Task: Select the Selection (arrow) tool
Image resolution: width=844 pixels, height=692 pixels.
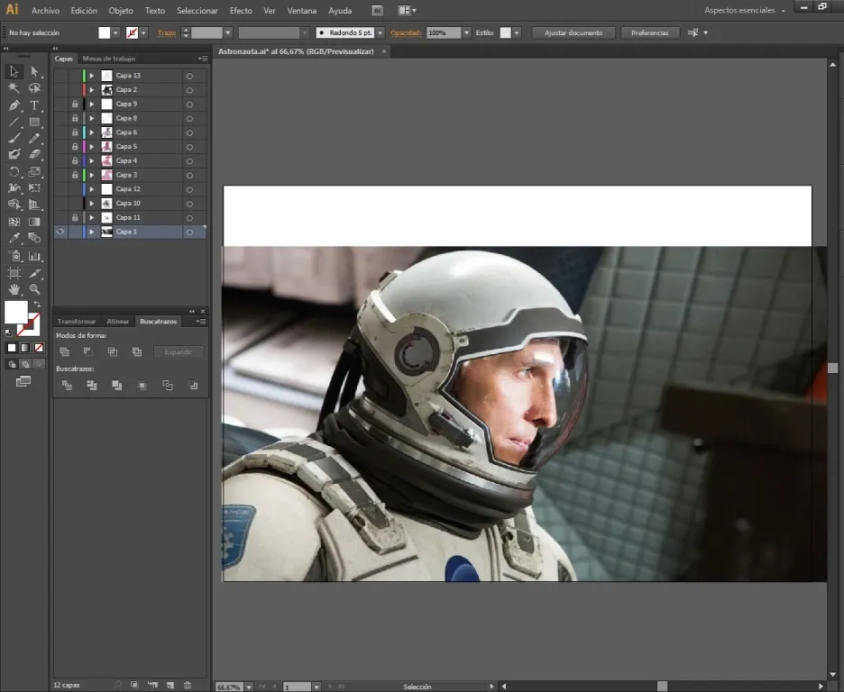Action: coord(14,71)
